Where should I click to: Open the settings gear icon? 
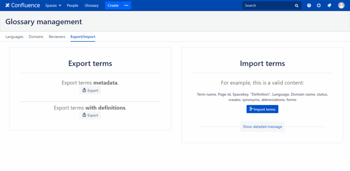319,5
